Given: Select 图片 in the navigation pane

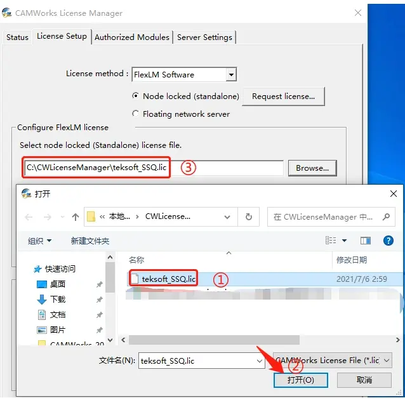Looking at the screenshot, I should 51,330.
